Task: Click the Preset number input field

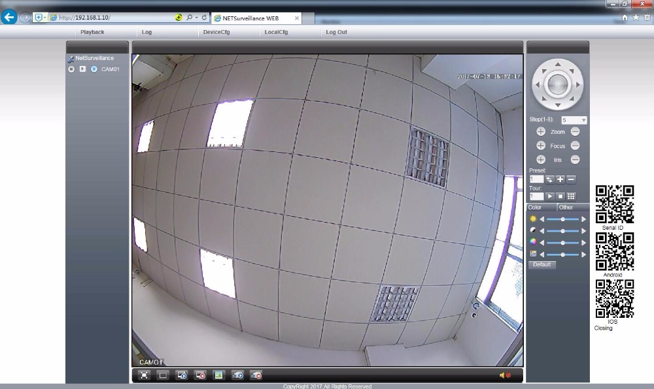Action: [536, 179]
